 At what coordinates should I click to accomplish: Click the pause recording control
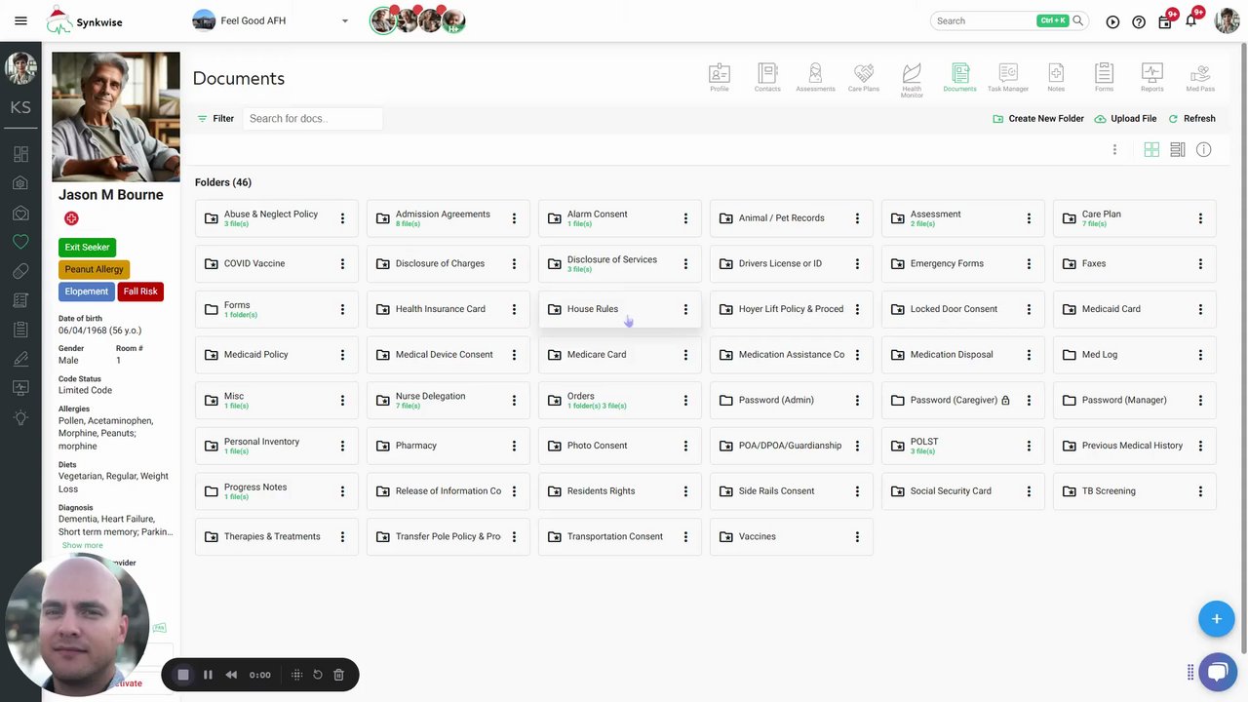208,675
